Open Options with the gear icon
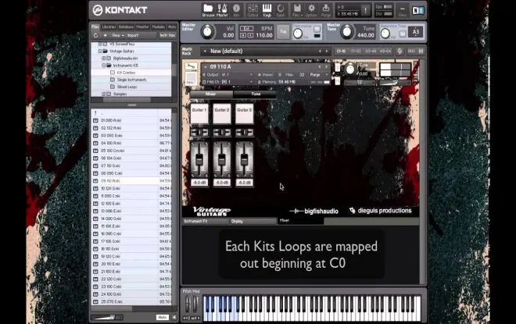This screenshot has width=516, height=324. point(311,10)
